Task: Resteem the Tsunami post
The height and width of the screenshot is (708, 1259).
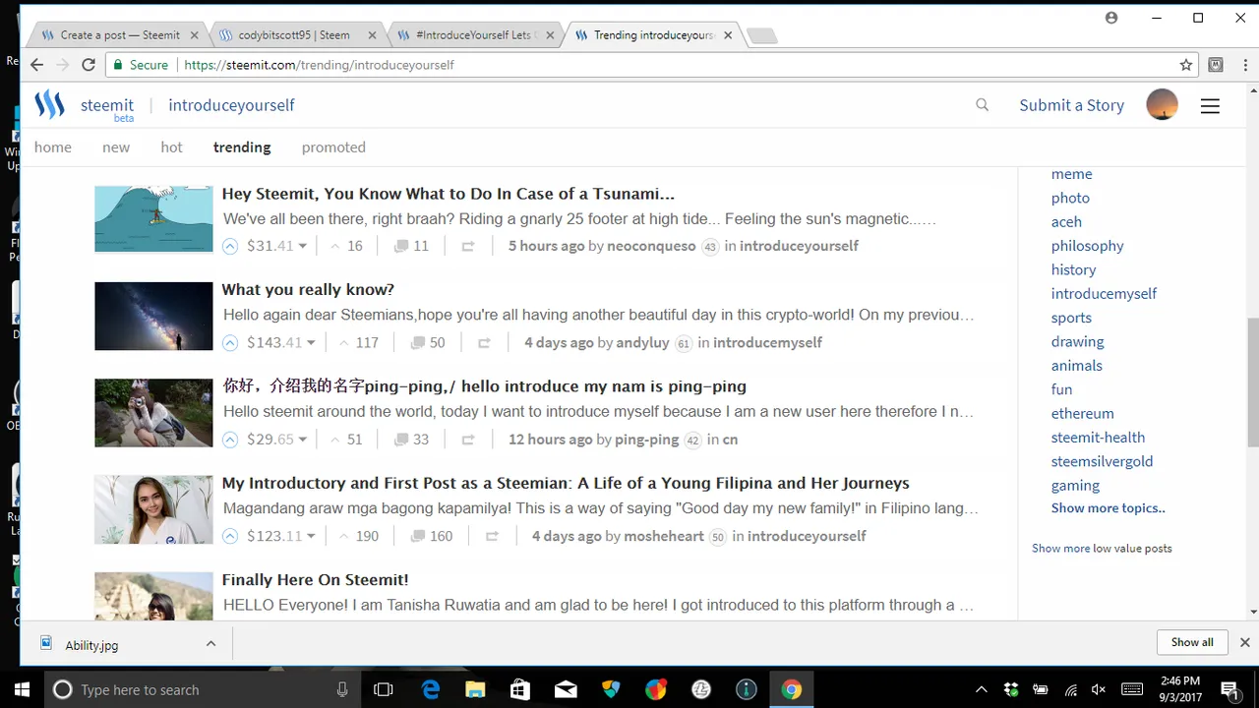Action: pos(468,247)
